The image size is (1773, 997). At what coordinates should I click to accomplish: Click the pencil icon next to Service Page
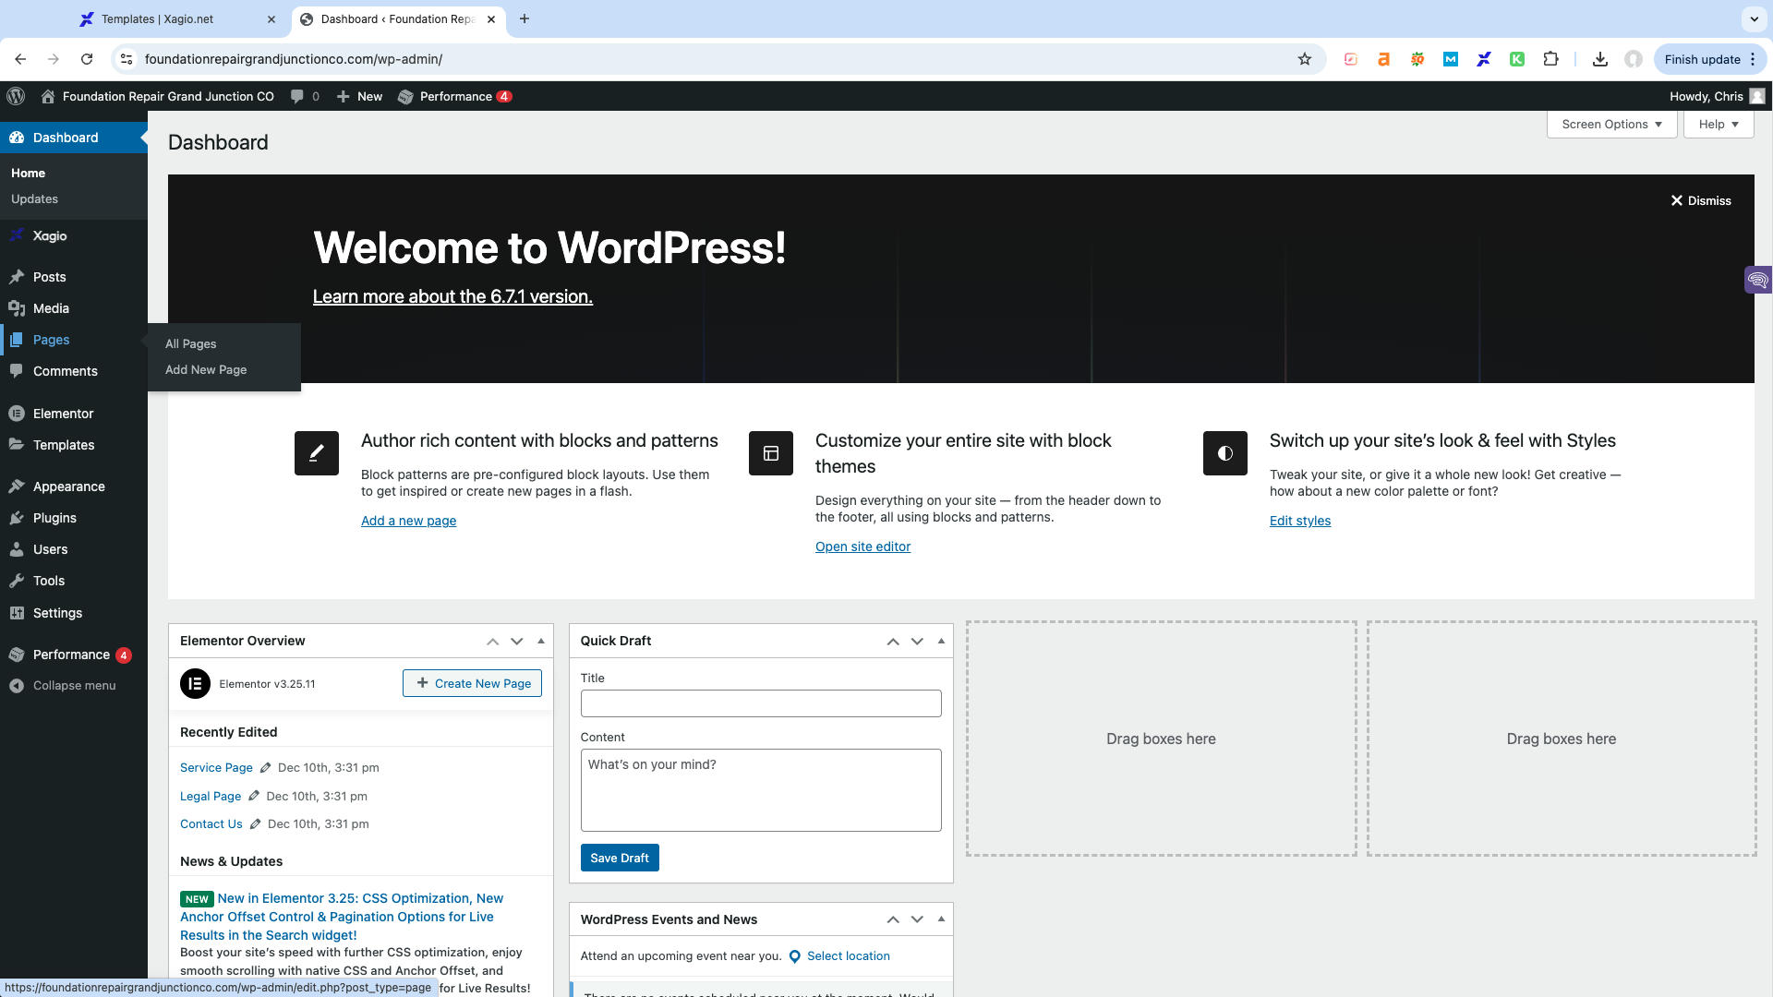pyautogui.click(x=265, y=767)
